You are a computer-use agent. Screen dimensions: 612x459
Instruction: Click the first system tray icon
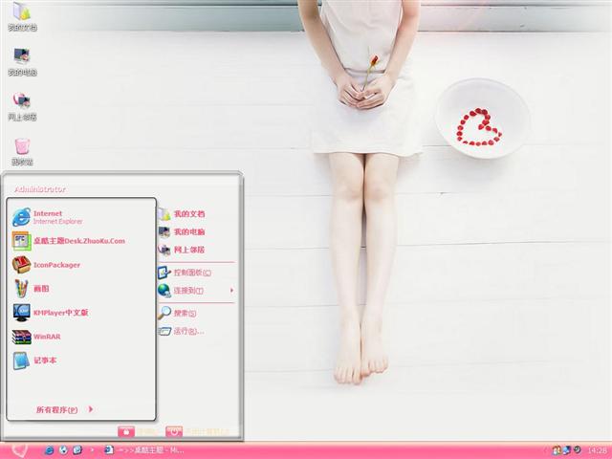tap(556, 450)
